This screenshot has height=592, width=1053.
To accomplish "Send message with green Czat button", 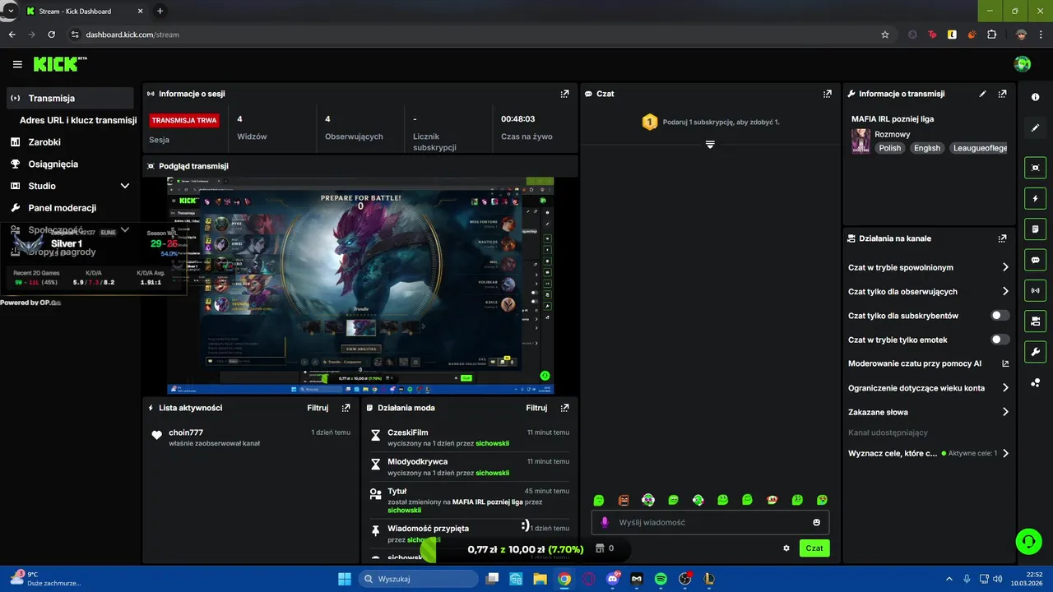I will tap(814, 548).
